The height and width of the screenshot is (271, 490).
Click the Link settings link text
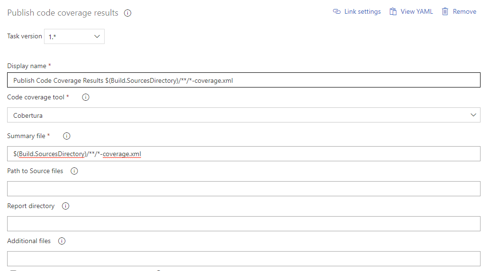[x=363, y=11]
